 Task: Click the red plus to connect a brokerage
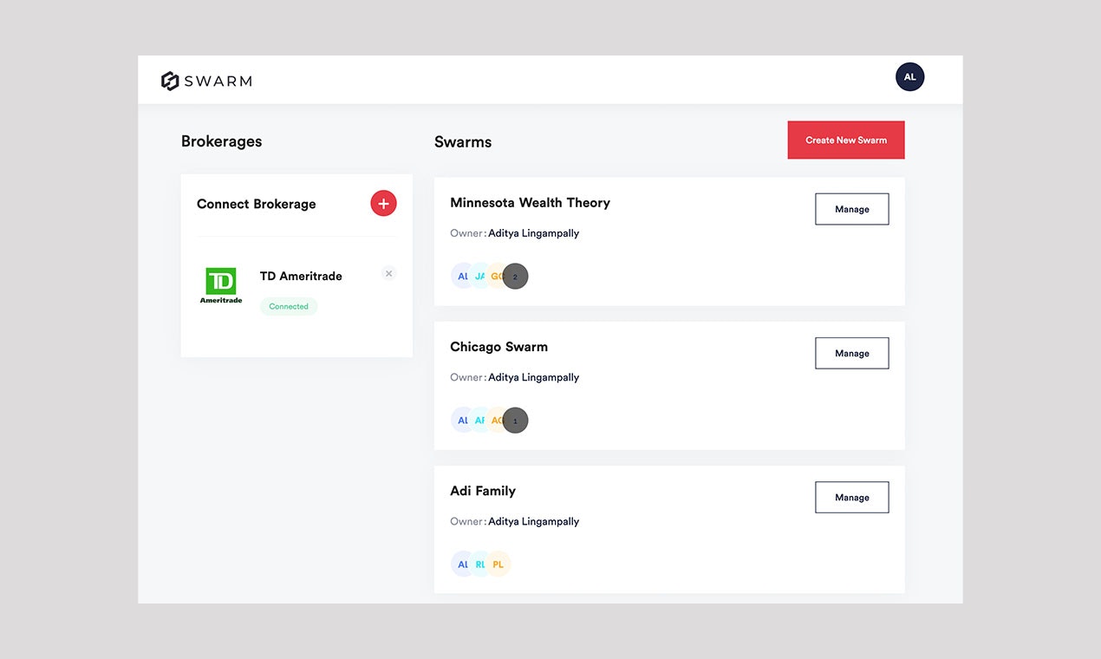383,203
